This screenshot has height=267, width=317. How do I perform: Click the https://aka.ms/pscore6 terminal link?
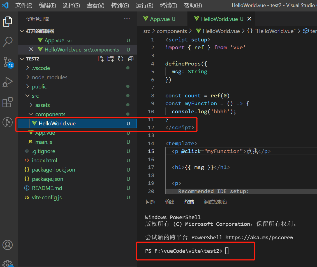pos(259,238)
